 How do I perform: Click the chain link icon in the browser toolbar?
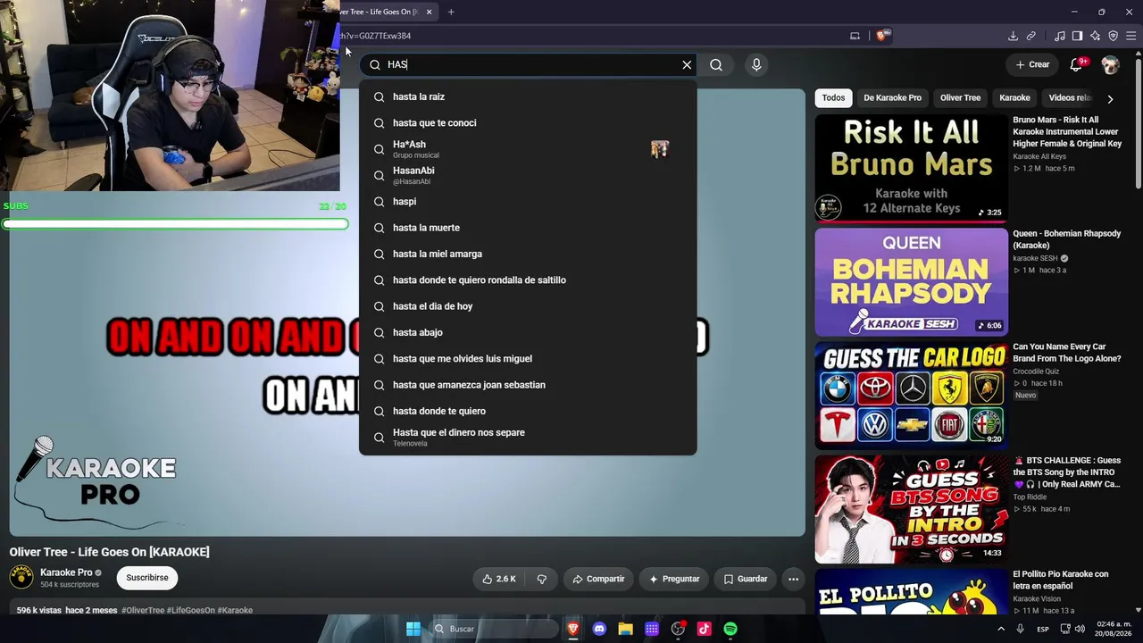click(x=1031, y=36)
